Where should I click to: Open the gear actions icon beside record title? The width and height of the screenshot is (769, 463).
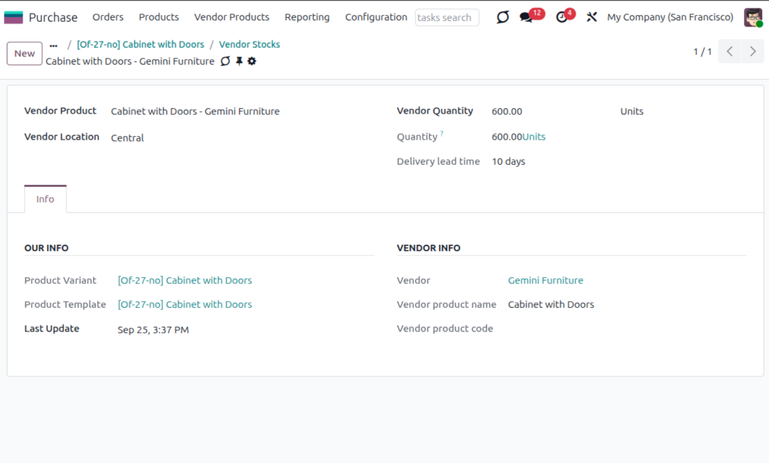tap(252, 61)
